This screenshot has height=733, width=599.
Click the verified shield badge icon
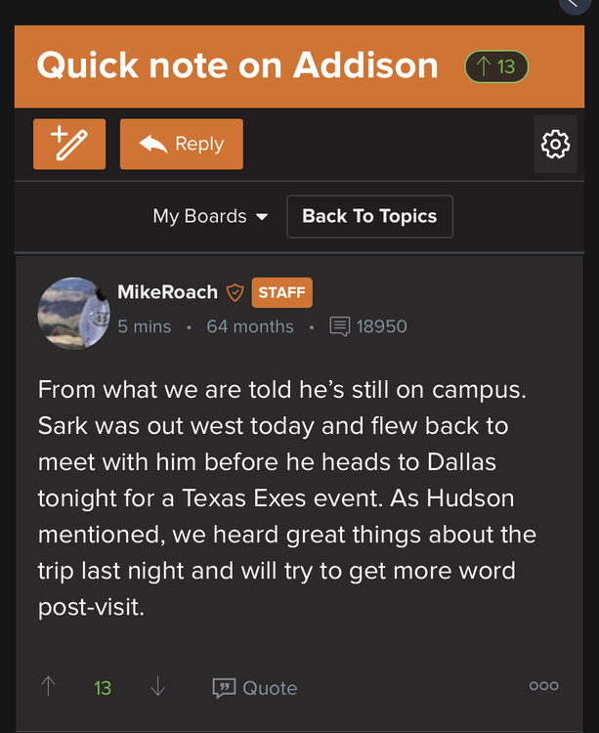click(235, 292)
